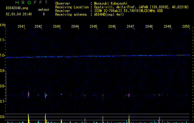Click the Receiving Location text line
This screenshot has width=194, height=123.
[x=122, y=7]
